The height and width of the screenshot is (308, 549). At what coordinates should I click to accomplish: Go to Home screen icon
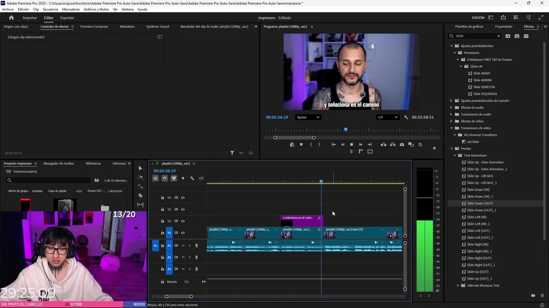(x=11, y=18)
